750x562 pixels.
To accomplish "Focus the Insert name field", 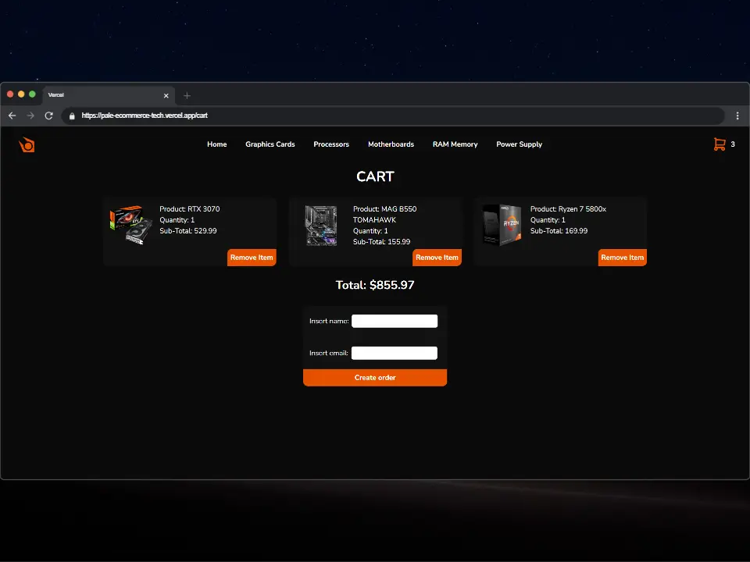I will tap(395, 321).
